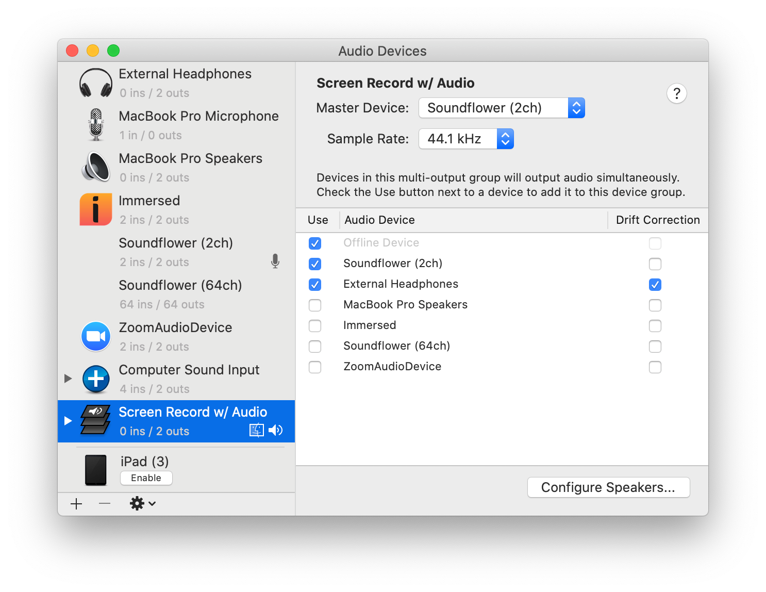Image resolution: width=766 pixels, height=592 pixels.
Task: Click the MacBook Pro Microphone icon
Action: [x=95, y=125]
